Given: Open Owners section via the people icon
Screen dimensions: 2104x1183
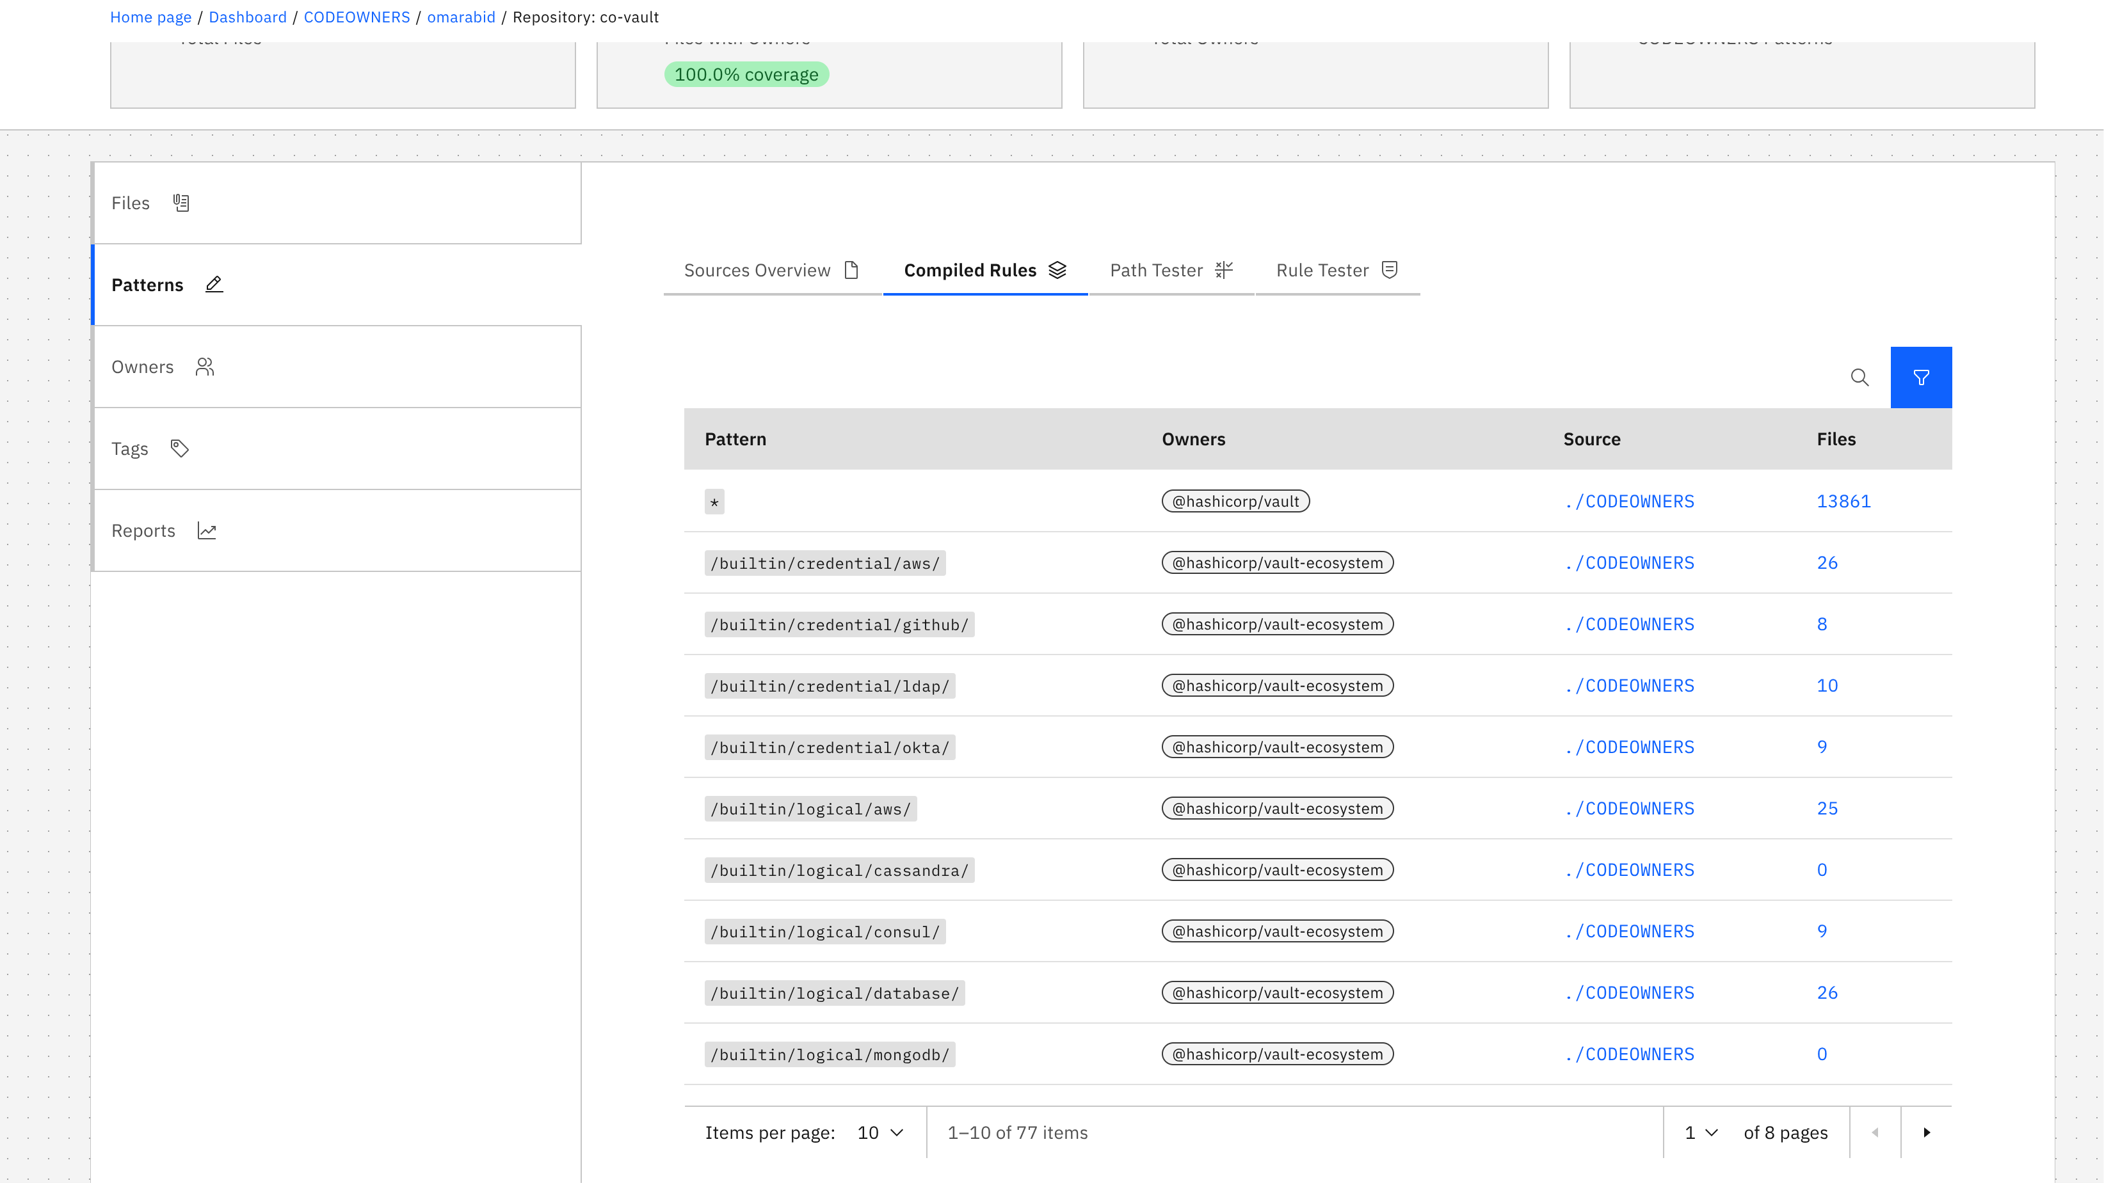Looking at the screenshot, I should pyautogui.click(x=204, y=367).
